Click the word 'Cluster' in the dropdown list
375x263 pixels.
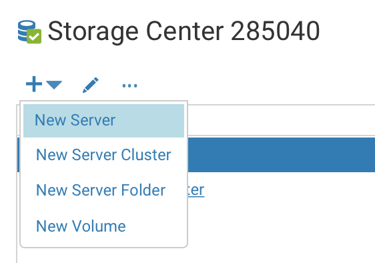click(x=146, y=155)
